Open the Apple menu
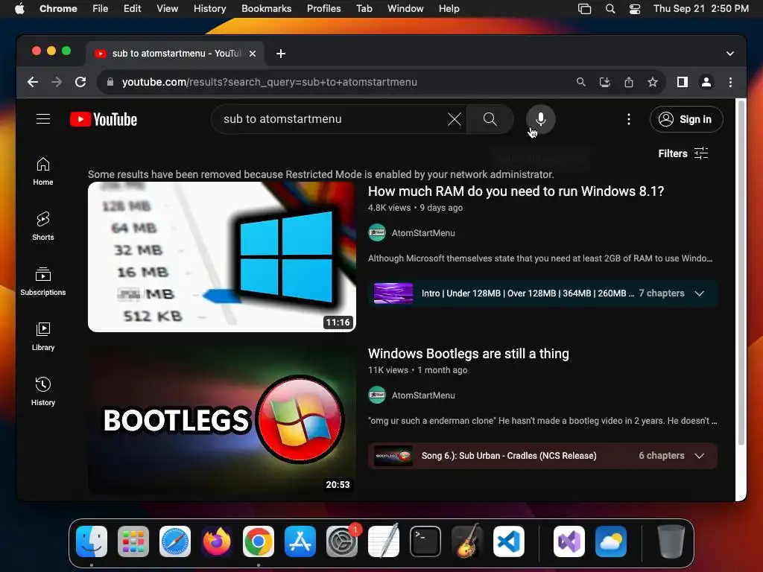This screenshot has width=763, height=572. click(x=19, y=9)
